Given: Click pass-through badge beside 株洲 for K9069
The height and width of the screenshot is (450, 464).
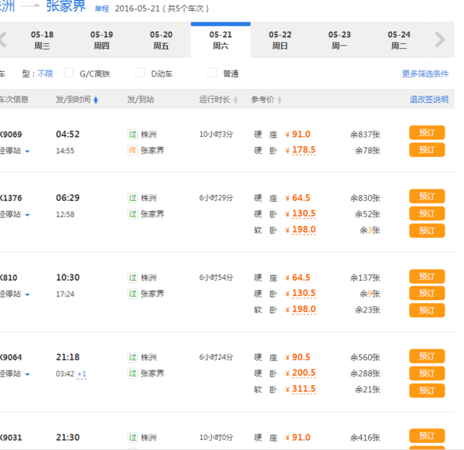Looking at the screenshot, I should pyautogui.click(x=132, y=135).
